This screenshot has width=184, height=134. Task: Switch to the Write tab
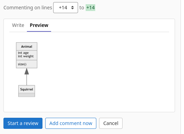[18, 25]
